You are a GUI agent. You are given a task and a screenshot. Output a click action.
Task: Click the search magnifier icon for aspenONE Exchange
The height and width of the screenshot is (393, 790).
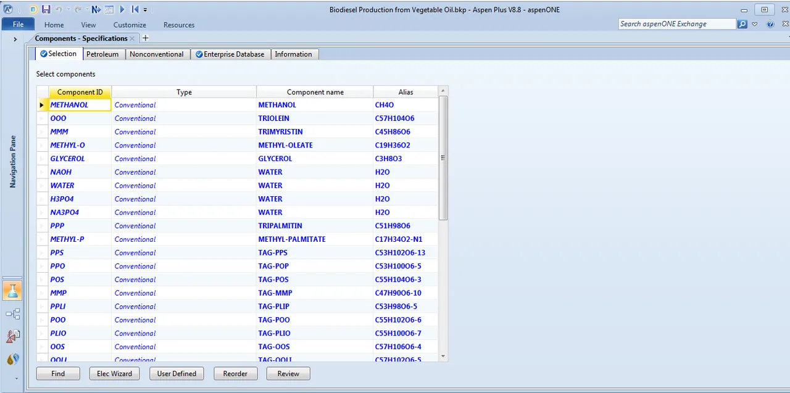(x=742, y=24)
